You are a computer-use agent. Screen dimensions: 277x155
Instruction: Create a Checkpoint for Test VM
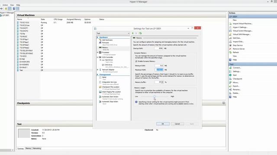pos(237,79)
